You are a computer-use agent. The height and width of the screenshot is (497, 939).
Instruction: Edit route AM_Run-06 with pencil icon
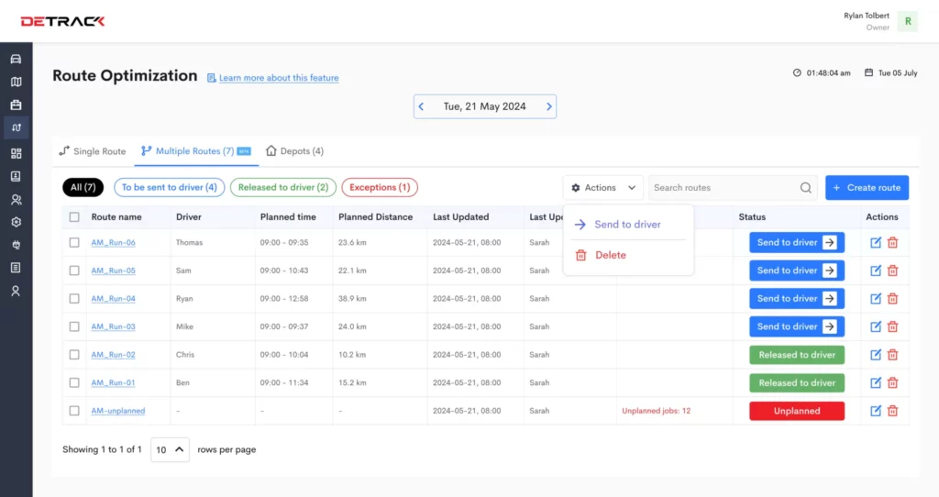[x=876, y=242]
